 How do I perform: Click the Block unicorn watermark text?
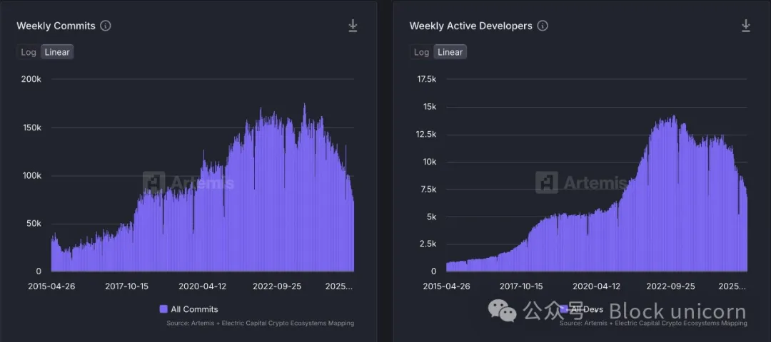click(x=677, y=311)
